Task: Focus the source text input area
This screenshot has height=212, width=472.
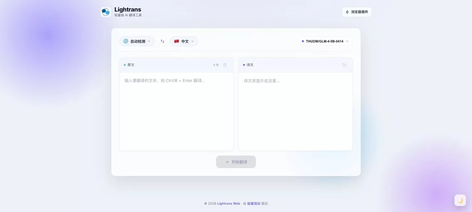Action: [176, 111]
